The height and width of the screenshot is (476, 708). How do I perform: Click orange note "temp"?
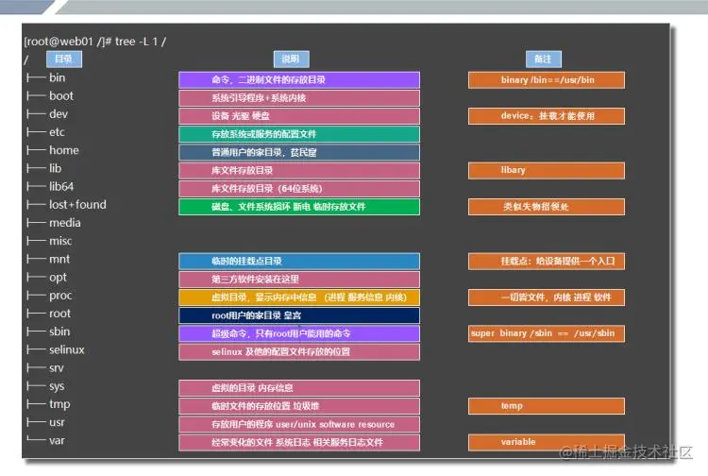pos(547,406)
